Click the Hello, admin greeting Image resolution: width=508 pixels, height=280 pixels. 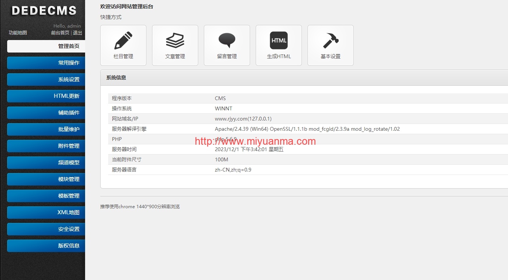(67, 26)
